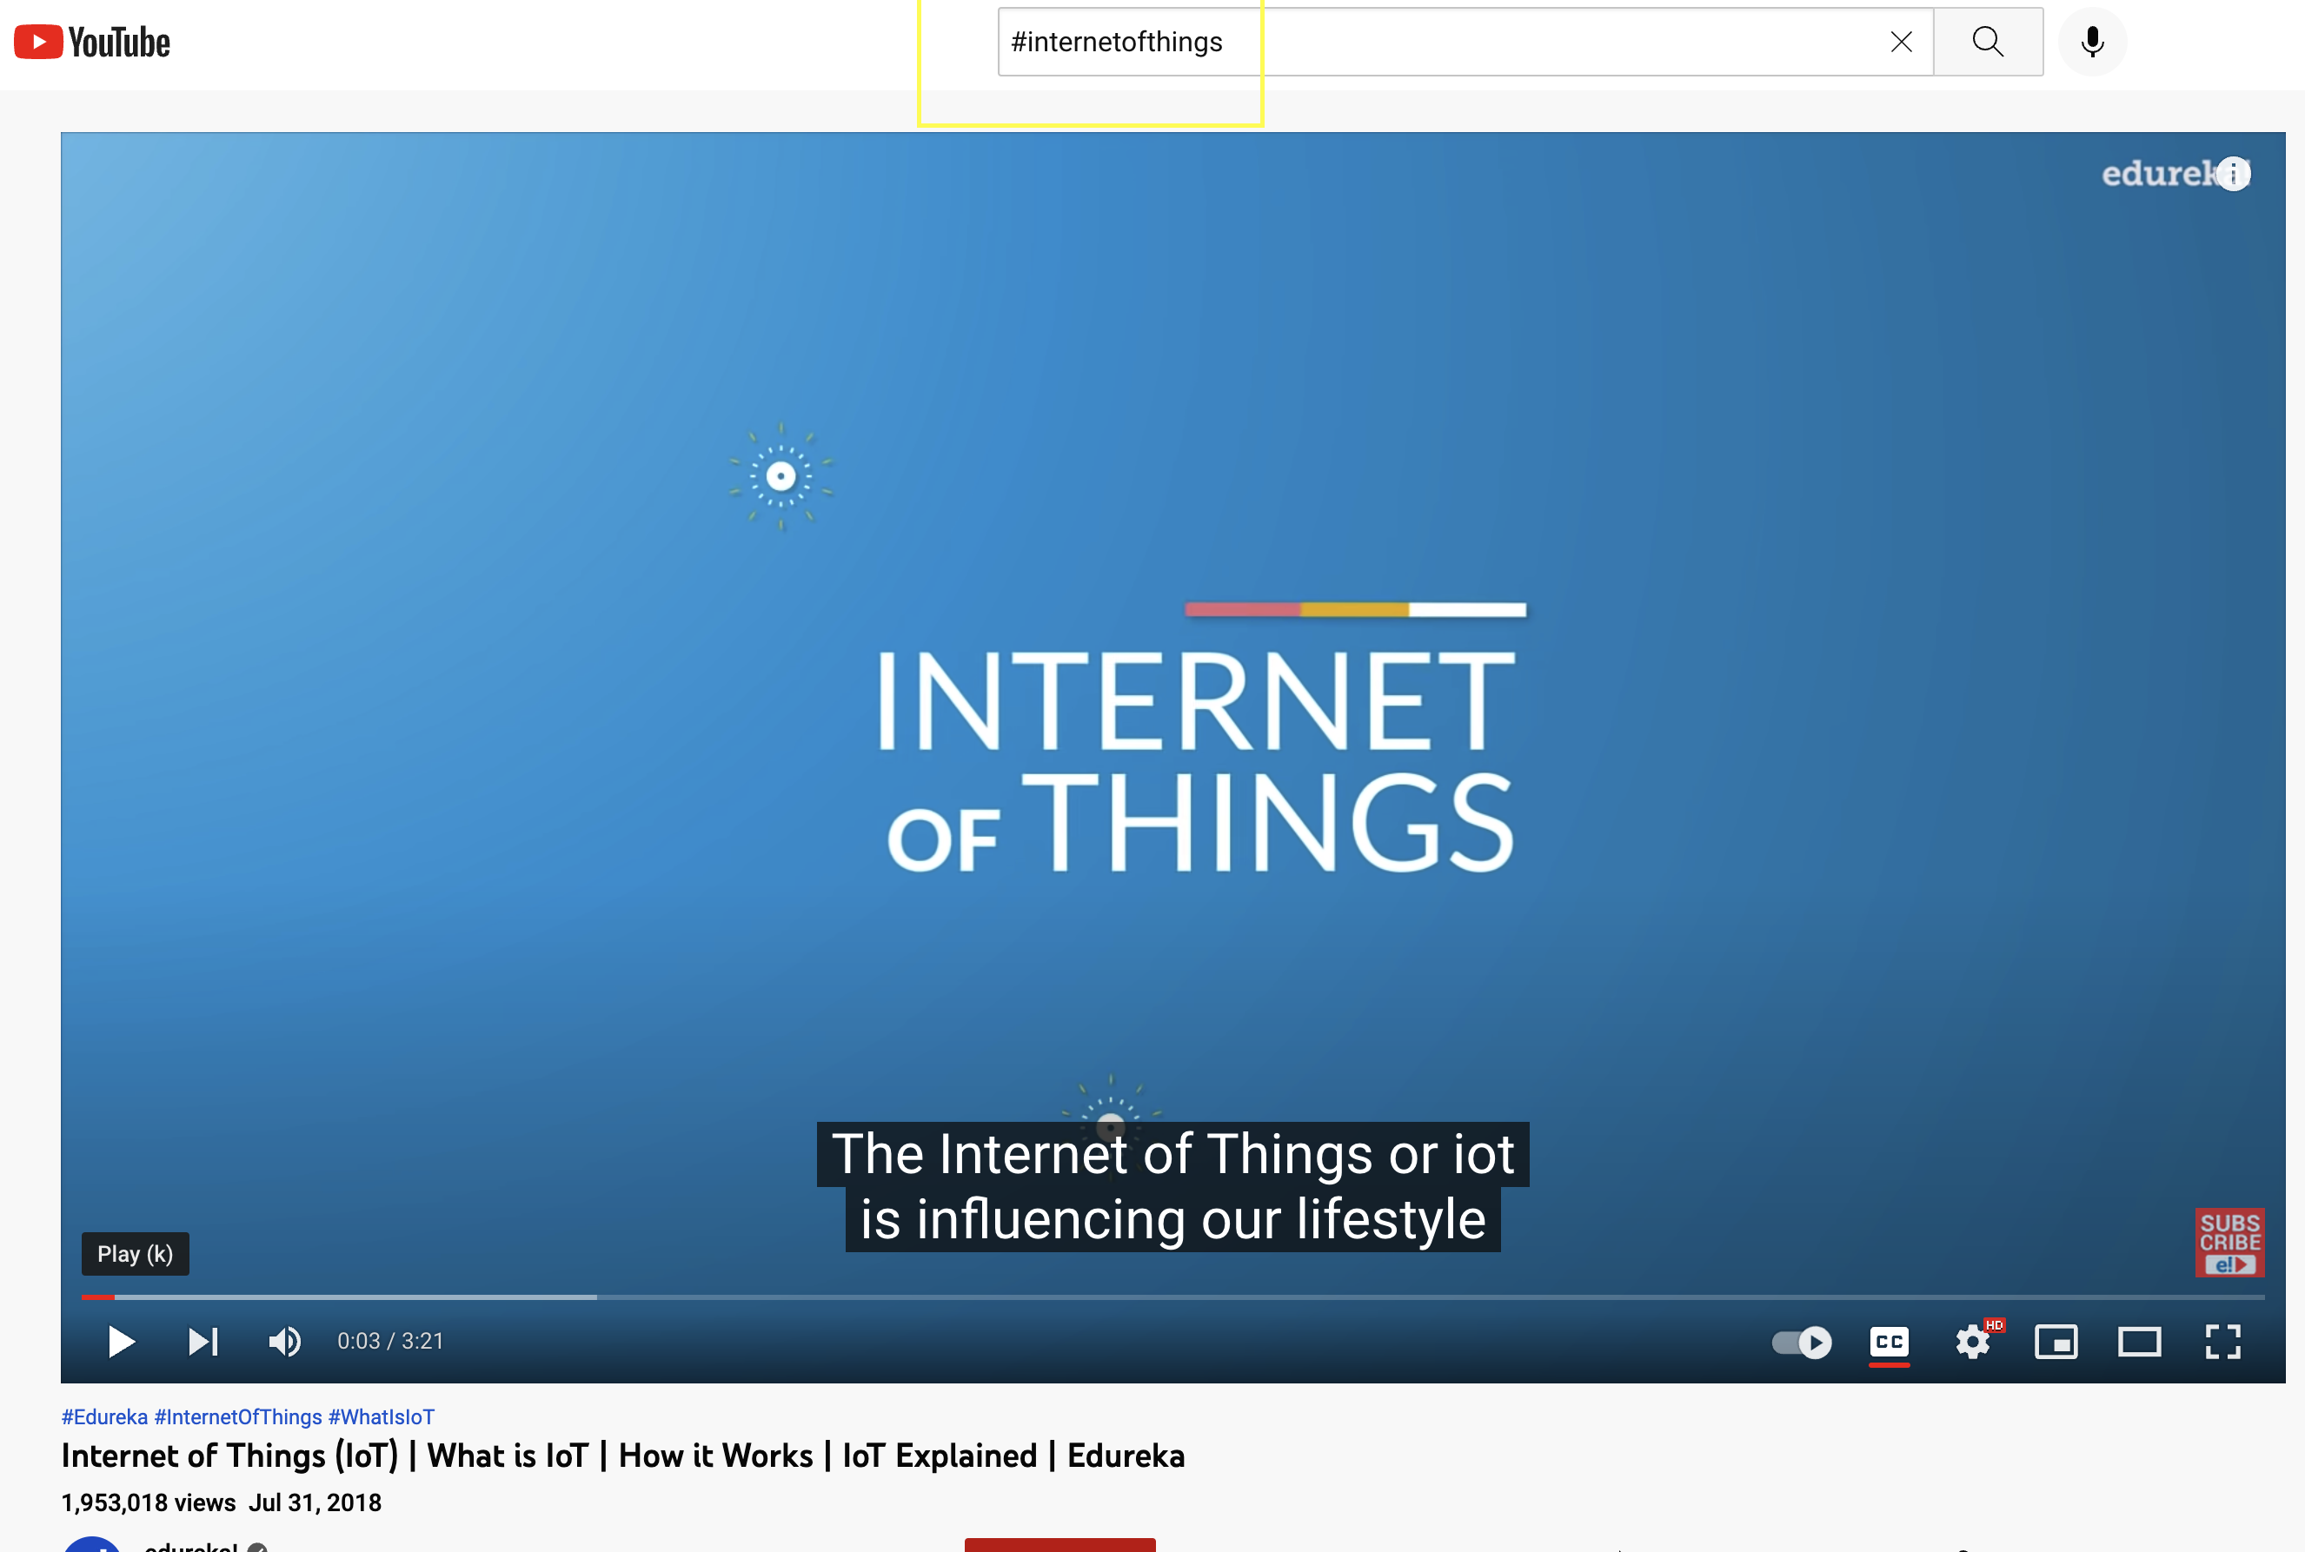This screenshot has width=2305, height=1552.
Task: Click the #WhatIsIoT hashtag link
Action: pyautogui.click(x=379, y=1419)
